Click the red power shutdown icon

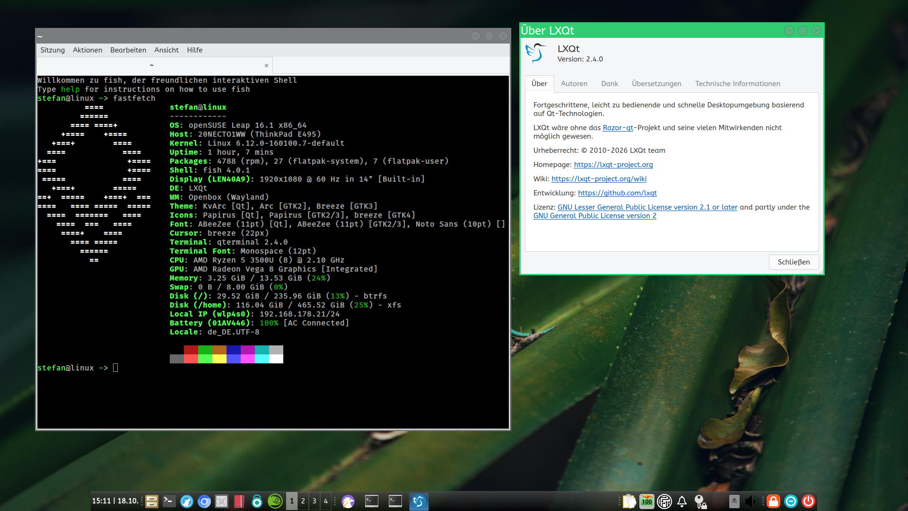point(808,501)
